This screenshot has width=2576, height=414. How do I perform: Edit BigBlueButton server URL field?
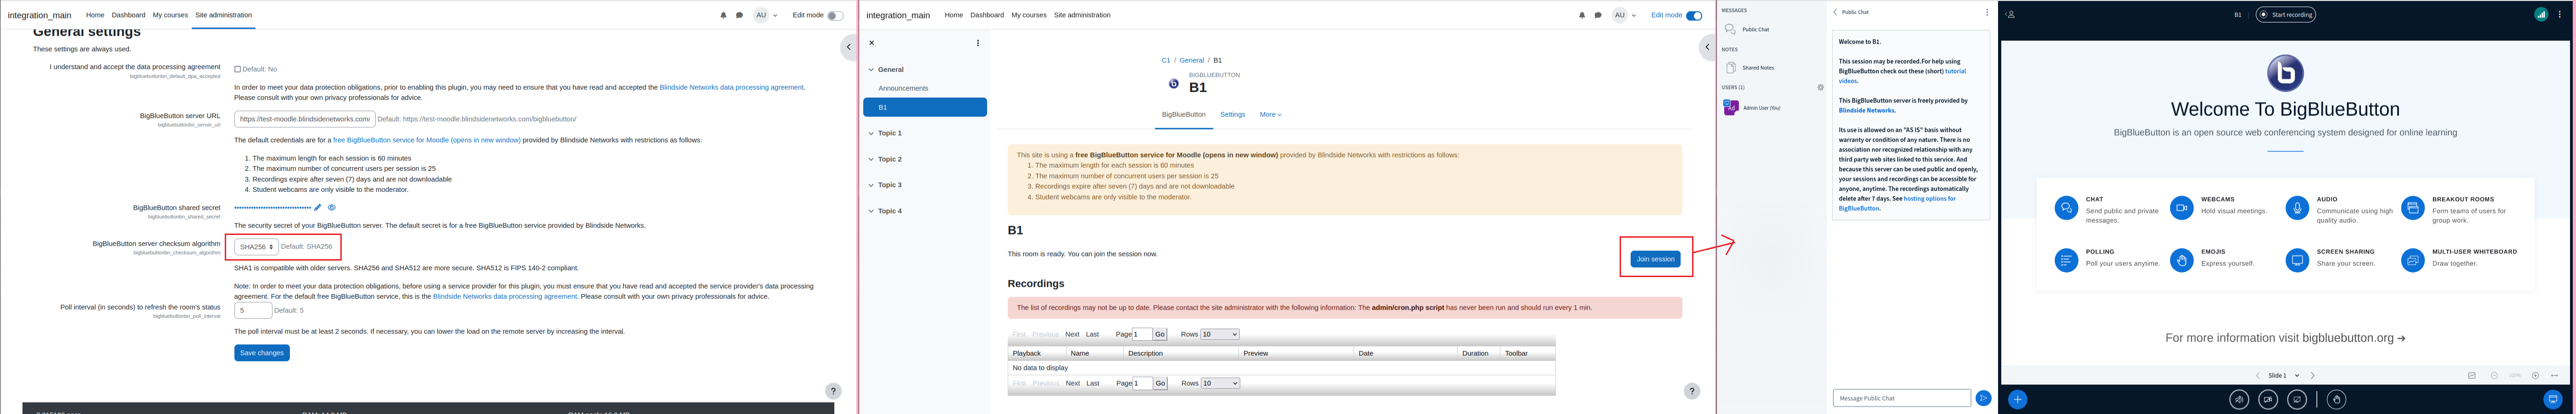(305, 119)
